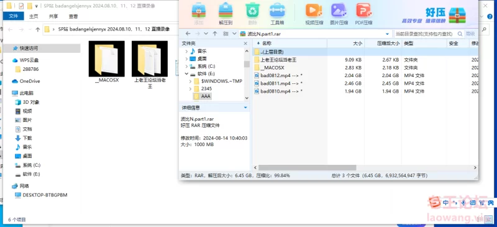Open the 好压 address path dropdown
497x227 pixels.
pos(387,34)
